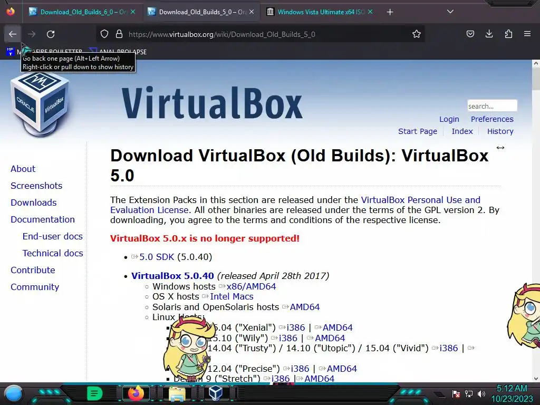
Task: Open VirtualBox Personal Use and Evaluation License link
Action: click(420, 200)
